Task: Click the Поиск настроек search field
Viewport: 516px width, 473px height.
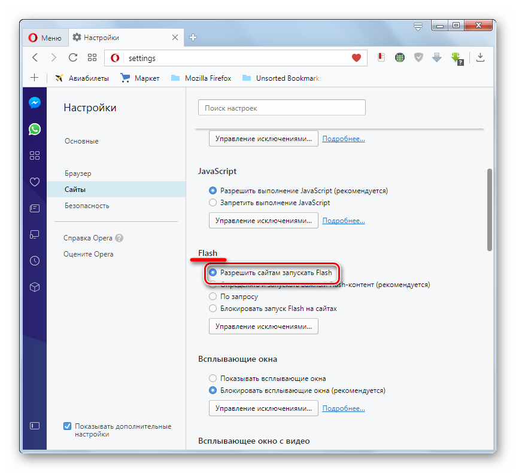Action: [x=282, y=108]
